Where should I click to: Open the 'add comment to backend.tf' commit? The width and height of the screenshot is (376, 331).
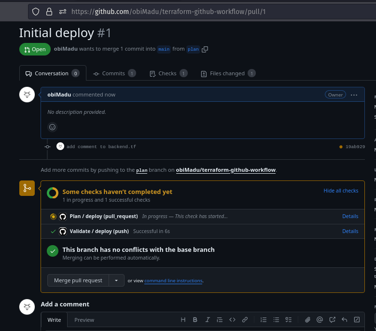click(x=101, y=147)
